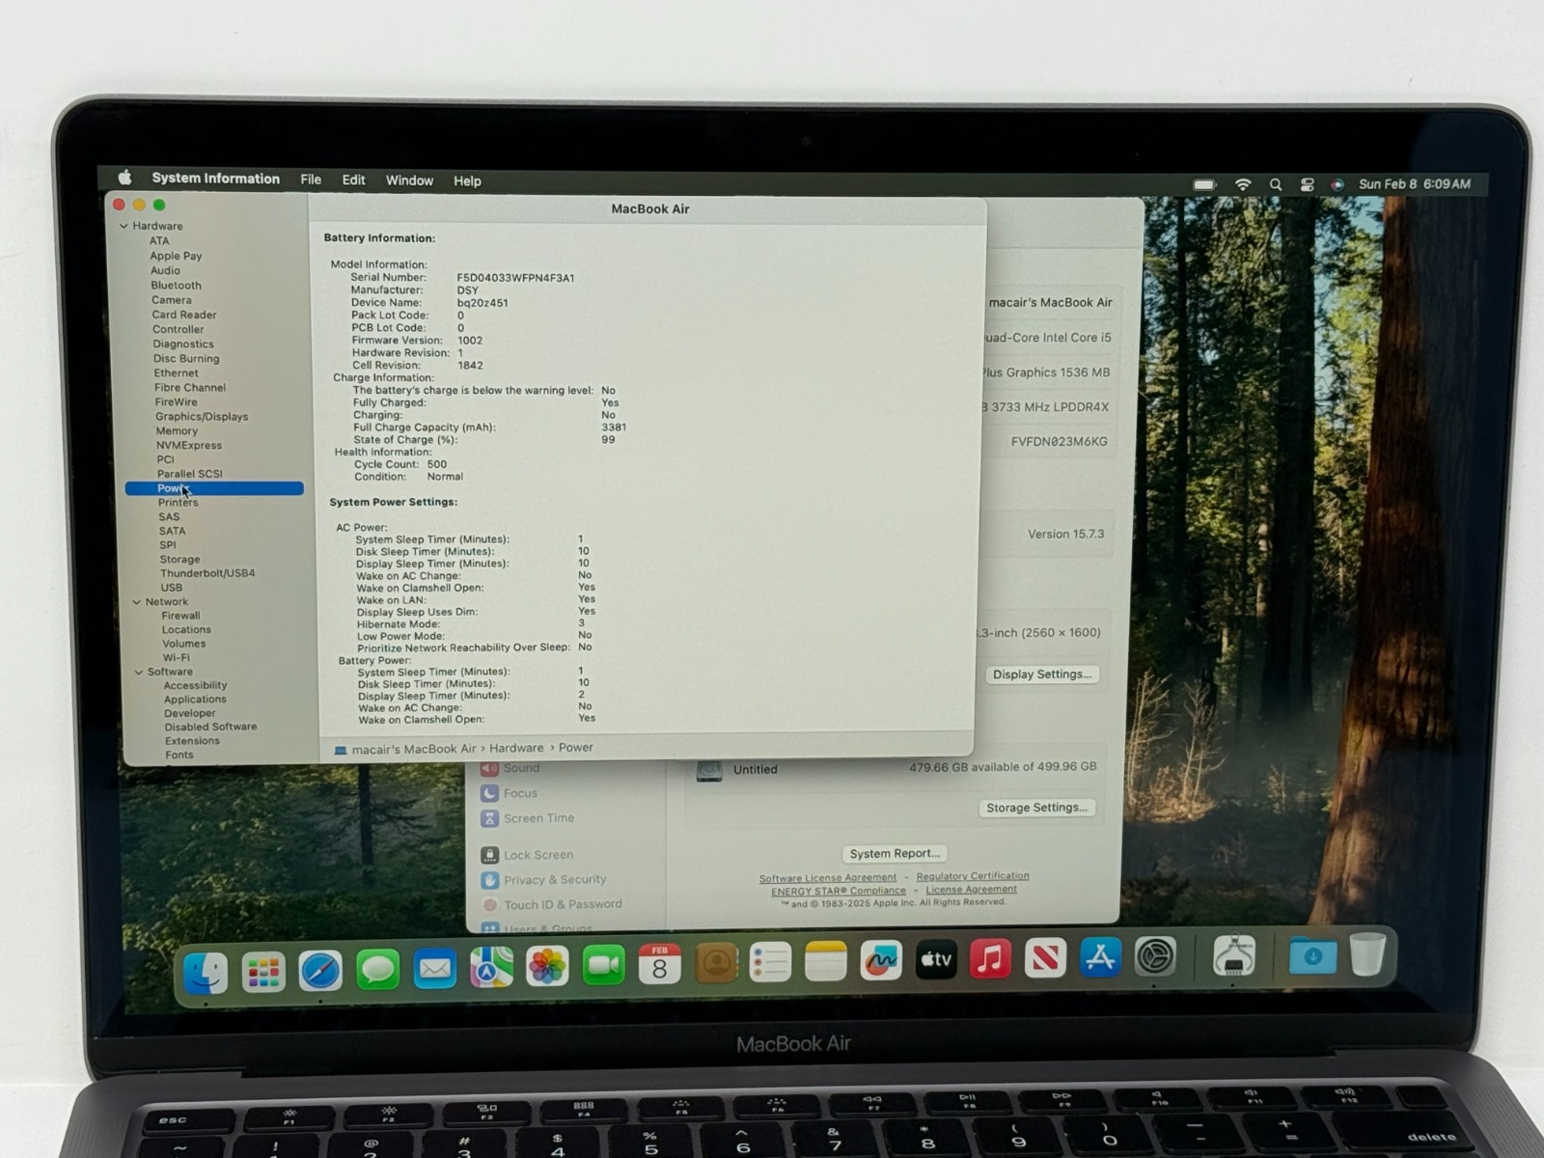Open the Wi-Fi status menu
Screen dimensions: 1544x1158
click(1243, 184)
